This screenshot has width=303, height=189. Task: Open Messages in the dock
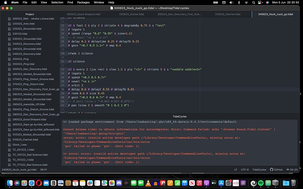[x=133, y=183]
